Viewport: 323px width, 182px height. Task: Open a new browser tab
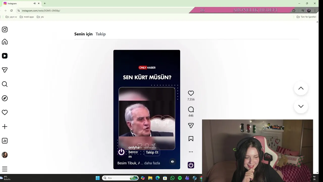coord(45,3)
